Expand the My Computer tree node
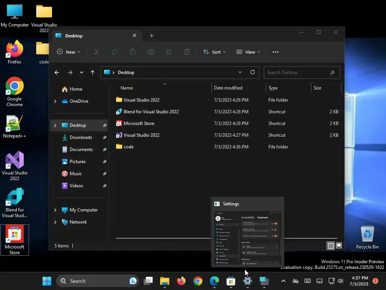The image size is (386, 290). click(55, 210)
